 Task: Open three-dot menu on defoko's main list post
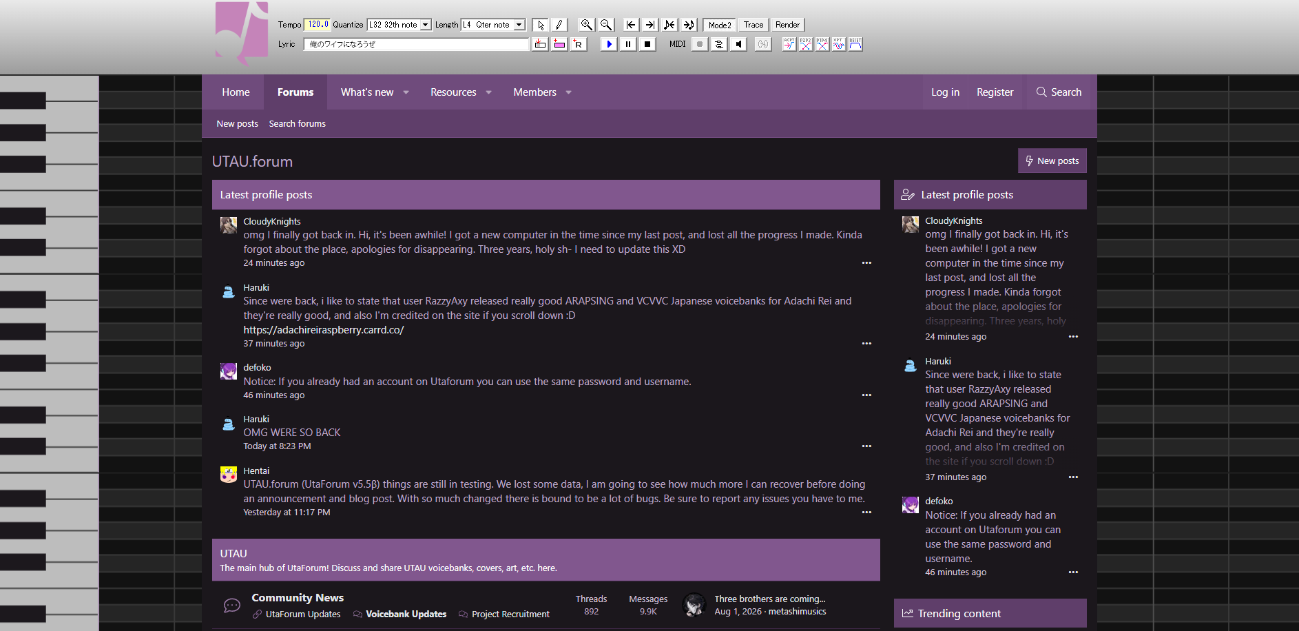click(x=866, y=395)
